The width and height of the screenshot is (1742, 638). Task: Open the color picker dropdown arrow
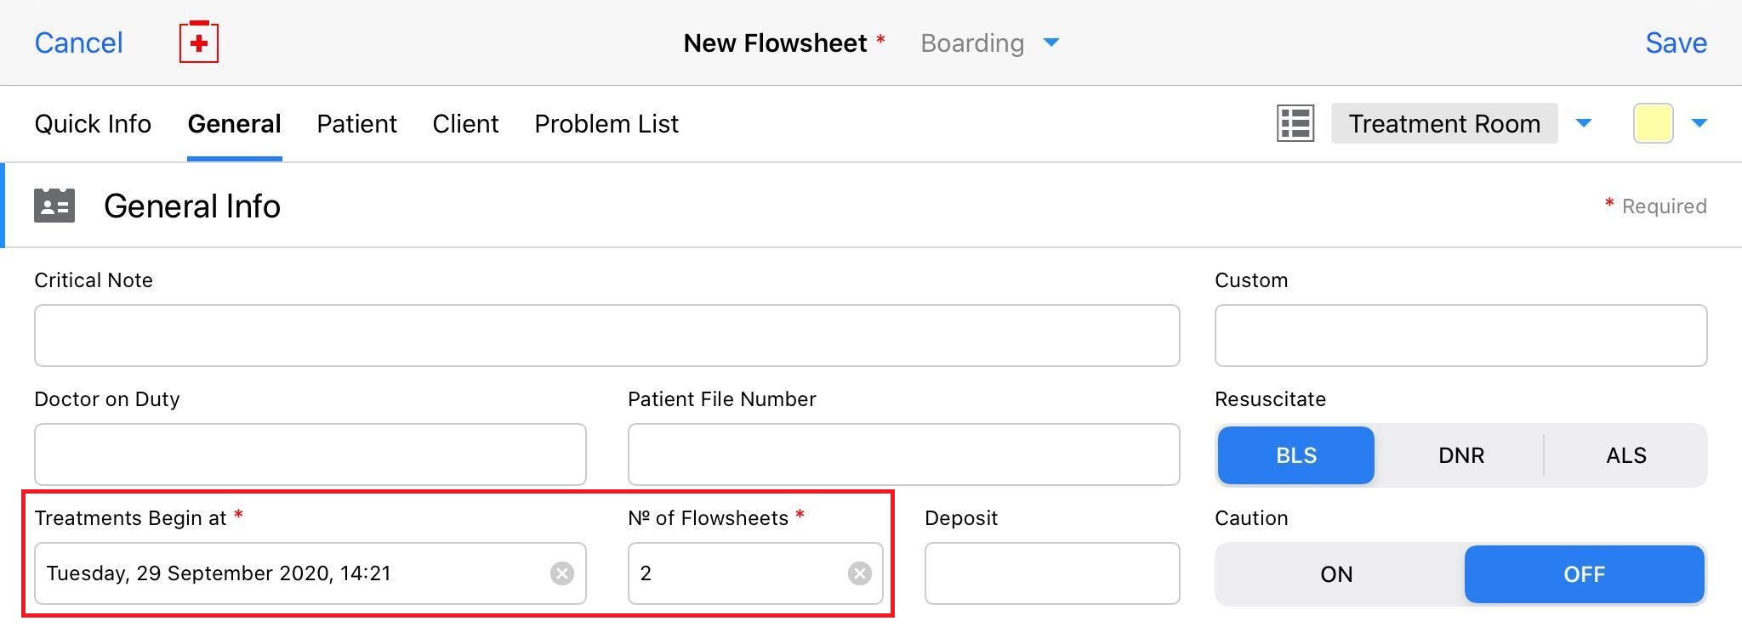(x=1699, y=124)
